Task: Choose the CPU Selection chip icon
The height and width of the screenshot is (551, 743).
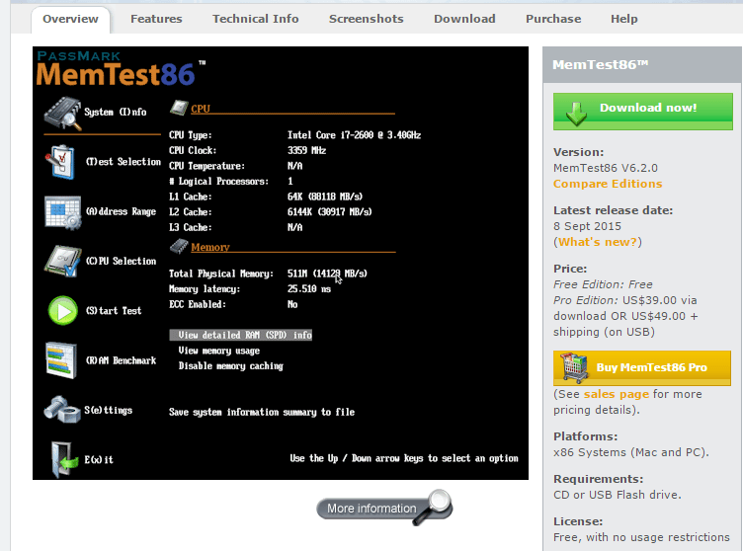Action: click(62, 261)
